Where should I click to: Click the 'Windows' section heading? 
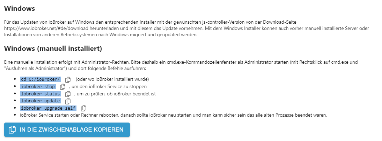(x=20, y=8)
